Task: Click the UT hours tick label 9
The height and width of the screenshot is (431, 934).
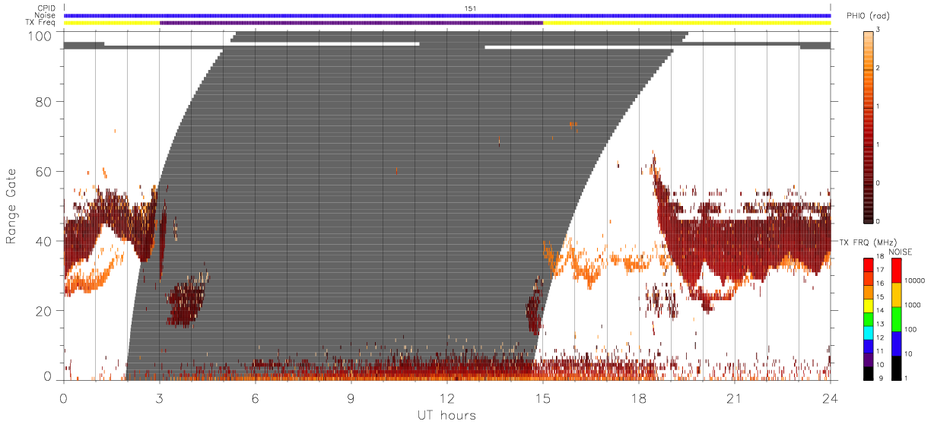Action: 351,398
